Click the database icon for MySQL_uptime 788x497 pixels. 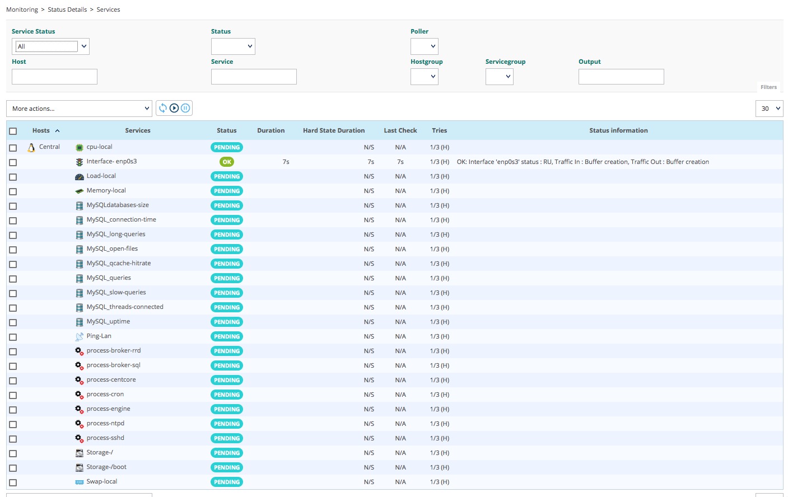[80, 322]
